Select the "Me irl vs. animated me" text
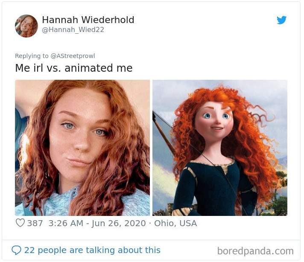304x262 pixels. pyautogui.click(x=74, y=68)
